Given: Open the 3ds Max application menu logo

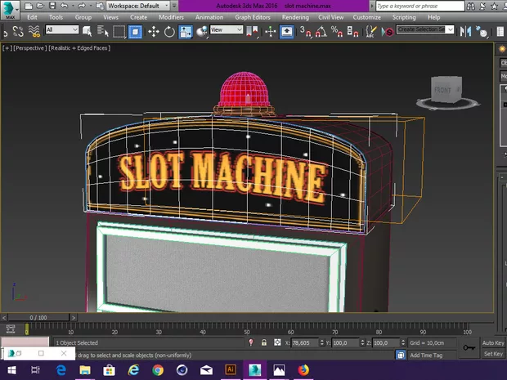Looking at the screenshot, I should click(x=11, y=8).
